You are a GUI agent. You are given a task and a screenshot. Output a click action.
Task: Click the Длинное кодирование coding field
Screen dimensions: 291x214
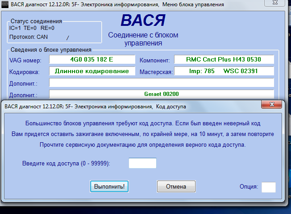click(92, 71)
